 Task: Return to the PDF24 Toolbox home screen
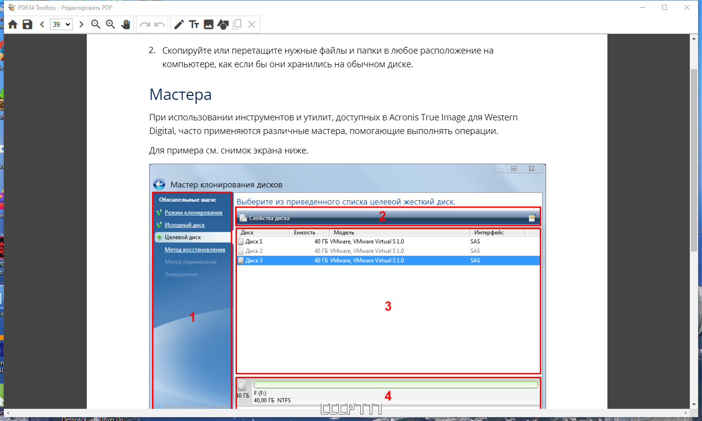click(x=12, y=24)
